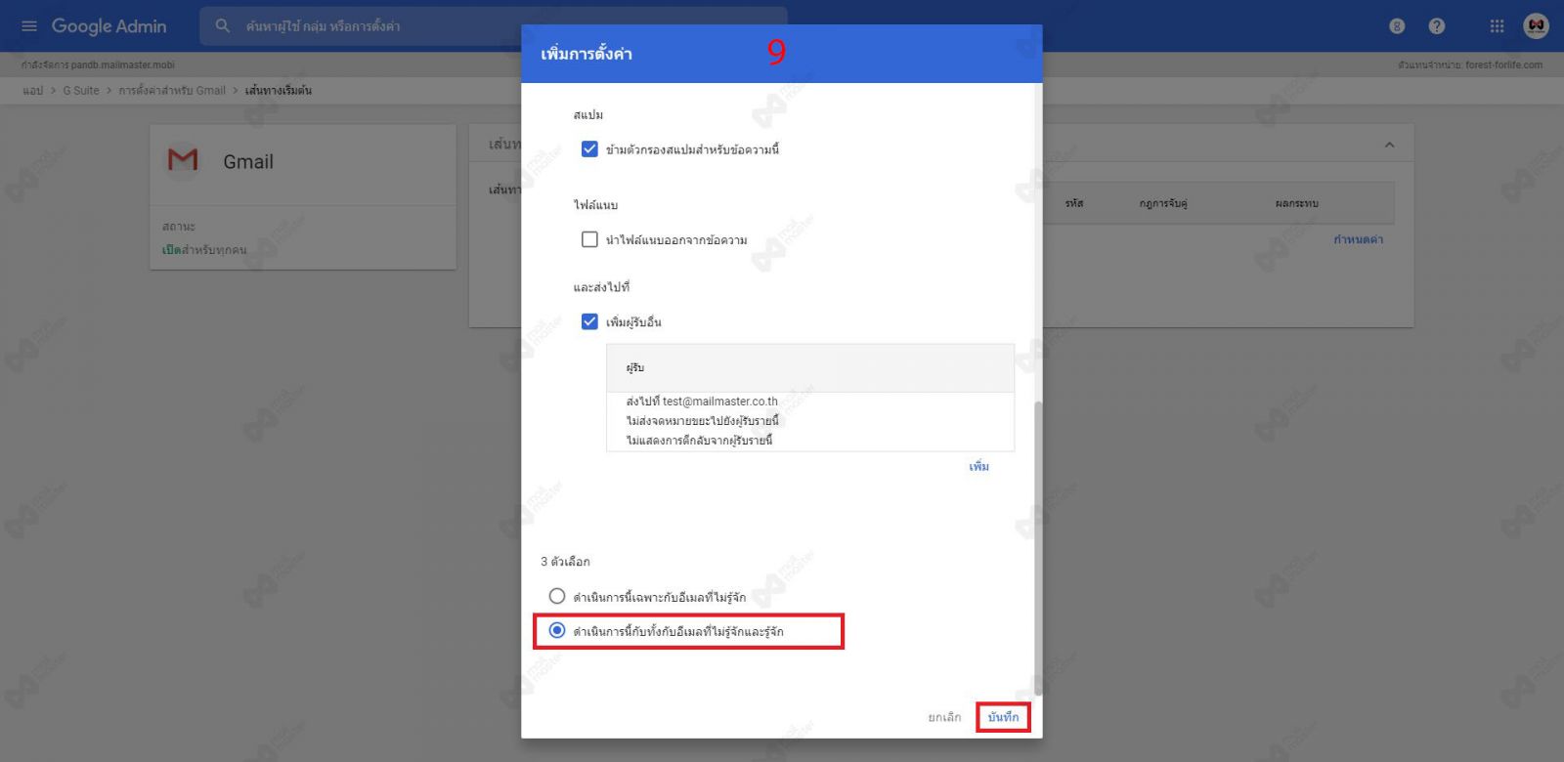The height and width of the screenshot is (762, 1564).
Task: Toggle the bypass spam filter checkbox
Action: [589, 149]
